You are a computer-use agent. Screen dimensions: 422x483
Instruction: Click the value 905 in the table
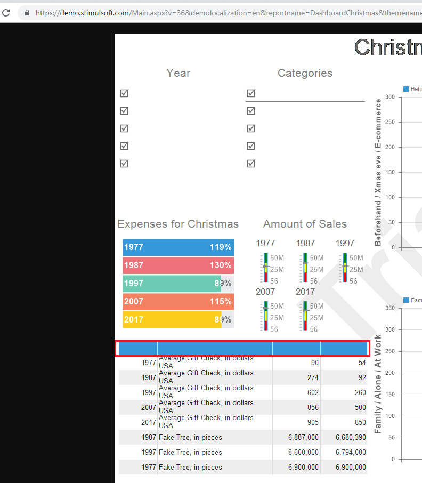click(313, 422)
